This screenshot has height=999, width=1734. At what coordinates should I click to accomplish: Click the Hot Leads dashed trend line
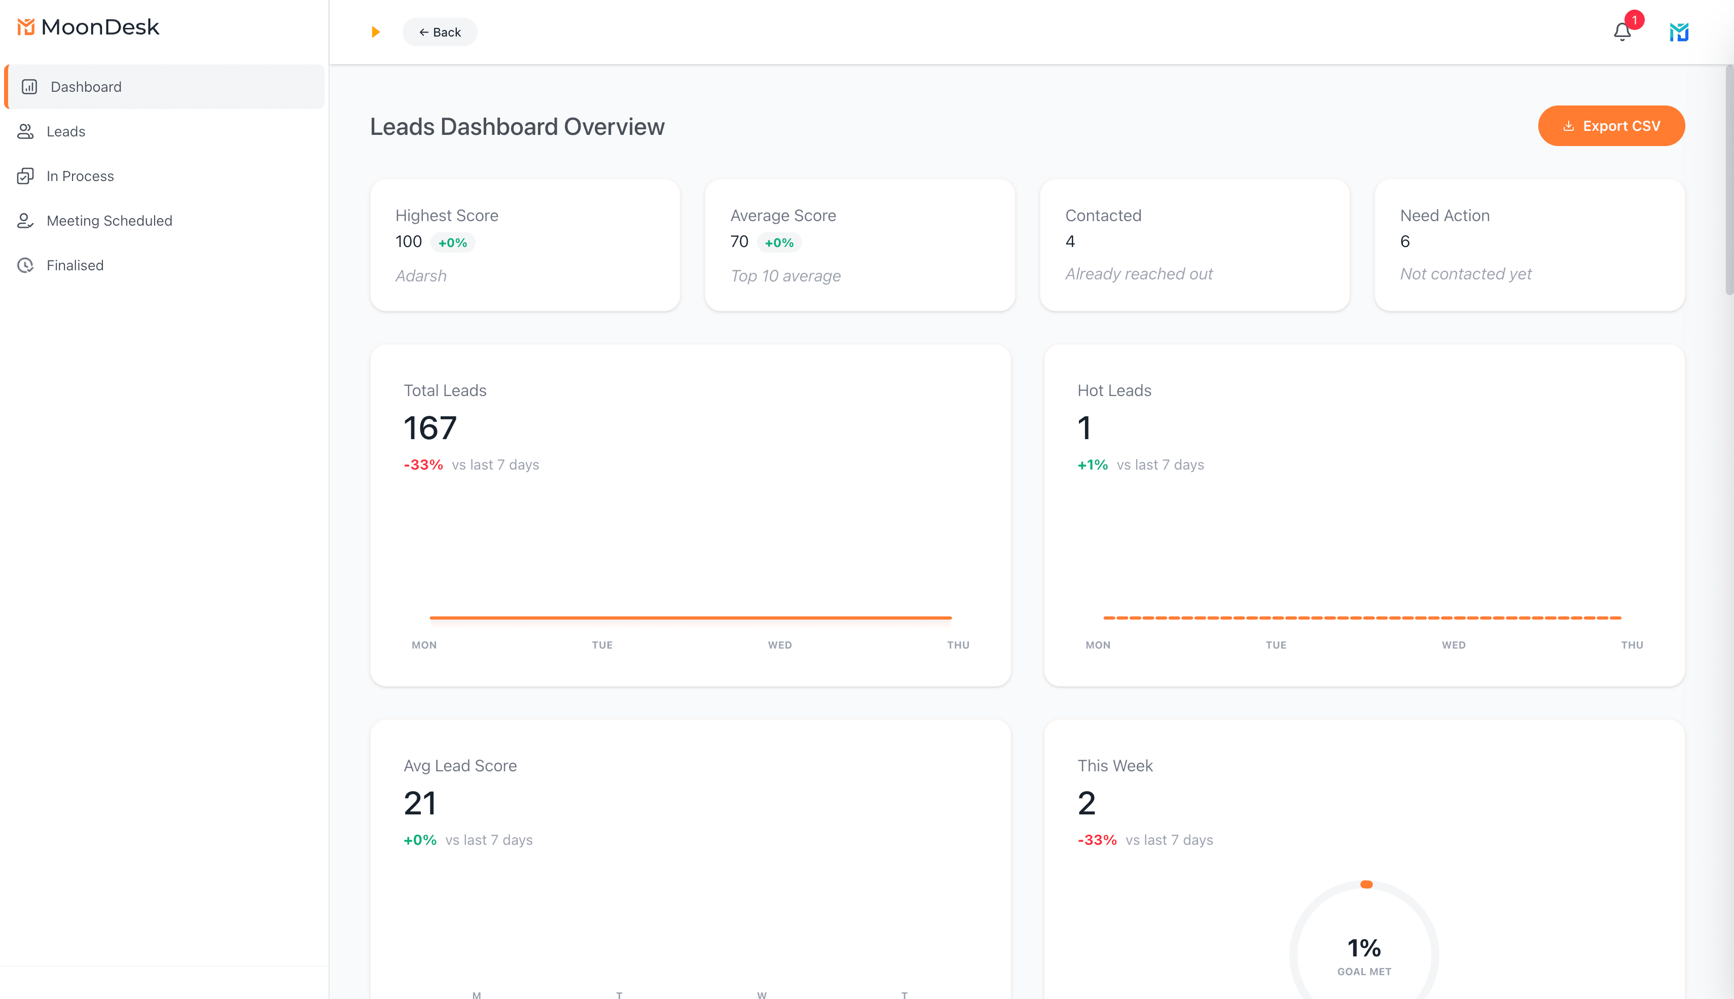pyautogui.click(x=1362, y=618)
